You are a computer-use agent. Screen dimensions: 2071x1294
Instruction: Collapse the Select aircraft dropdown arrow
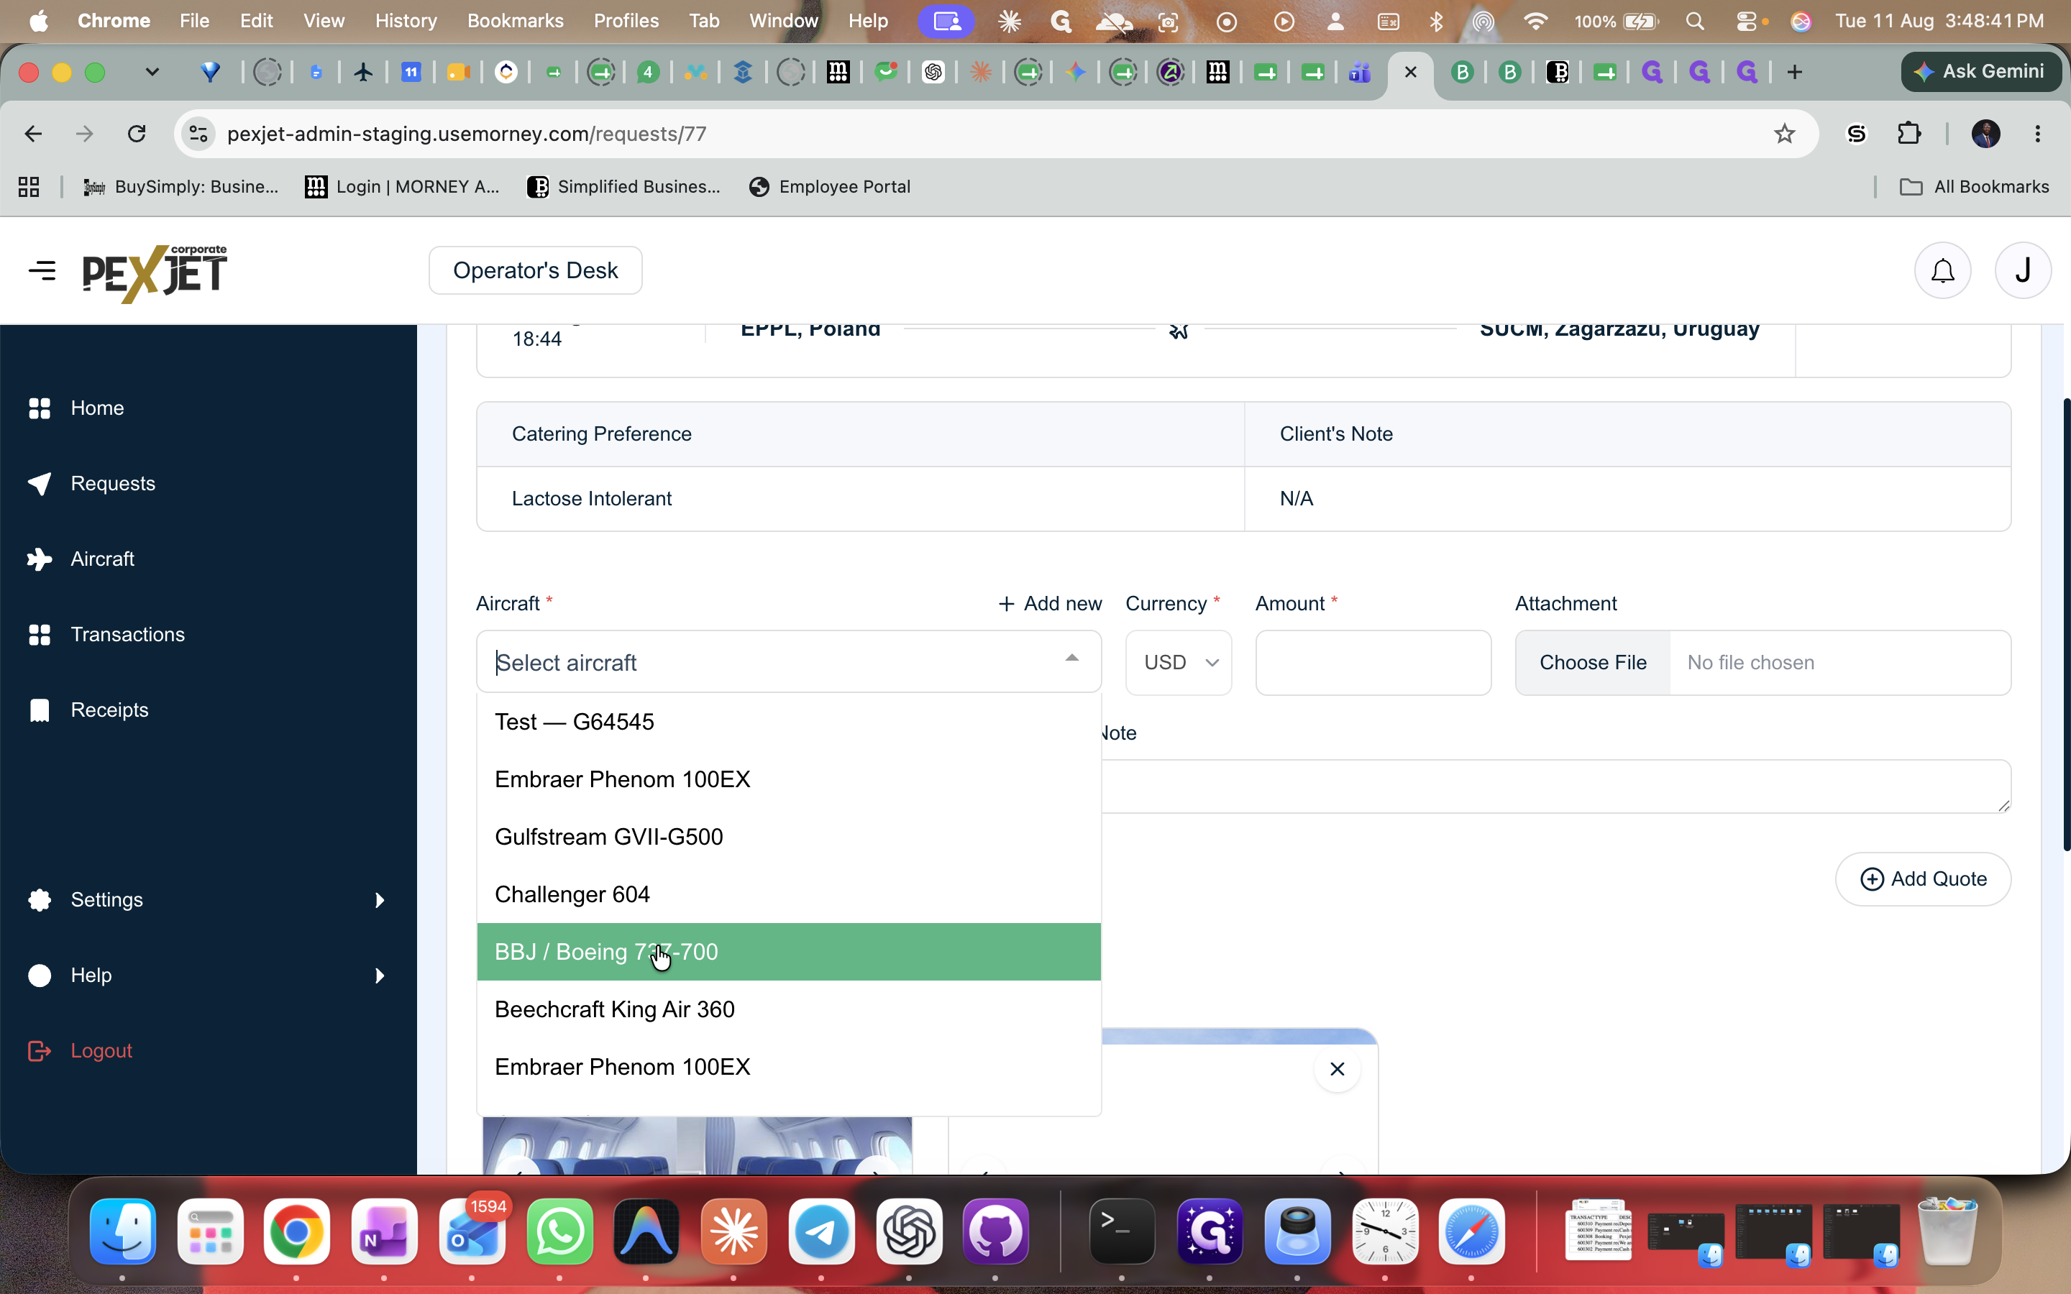coord(1071,658)
